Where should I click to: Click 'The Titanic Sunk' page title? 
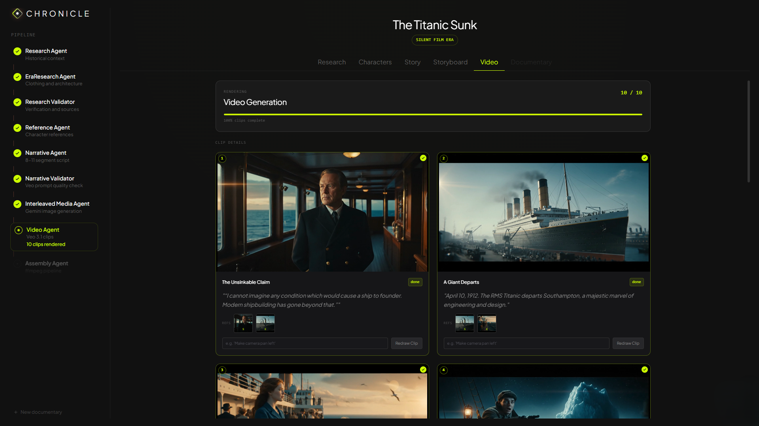435,25
